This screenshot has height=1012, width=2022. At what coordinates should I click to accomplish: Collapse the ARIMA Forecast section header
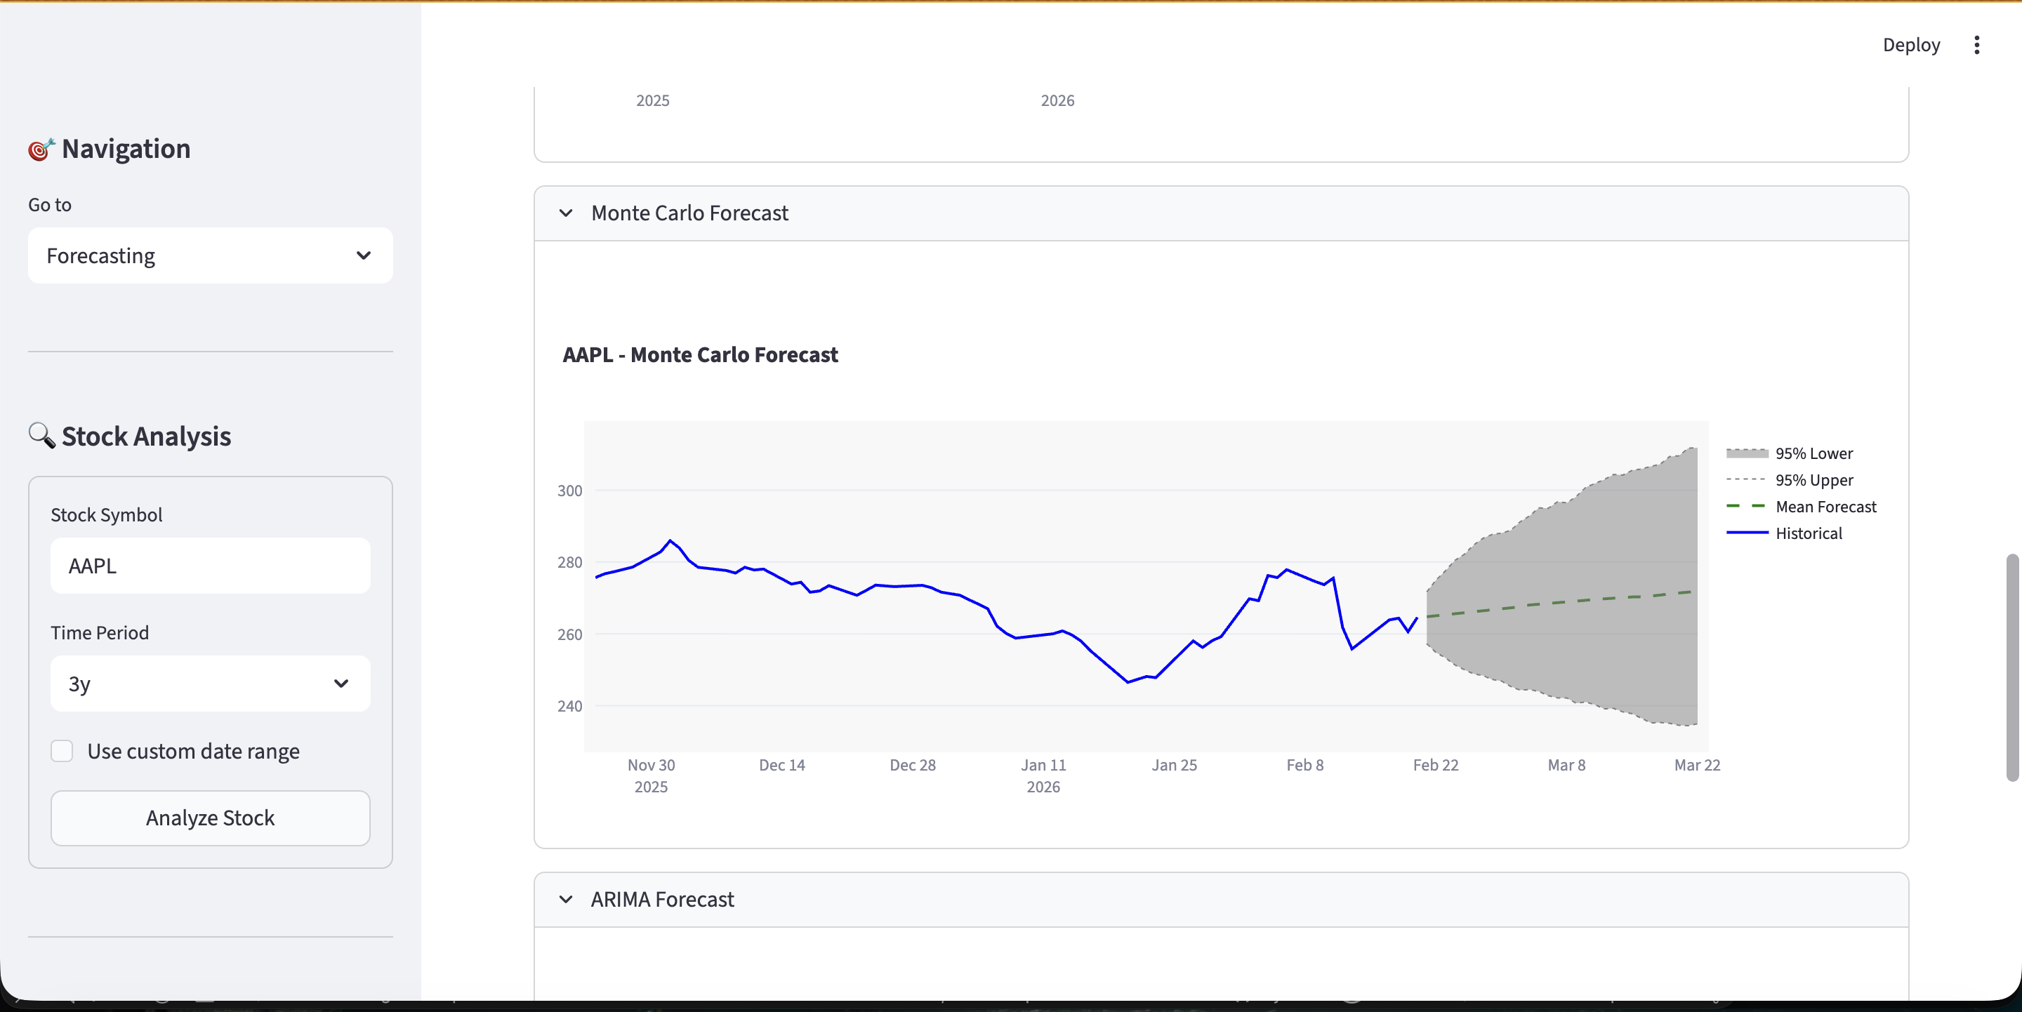(x=661, y=900)
